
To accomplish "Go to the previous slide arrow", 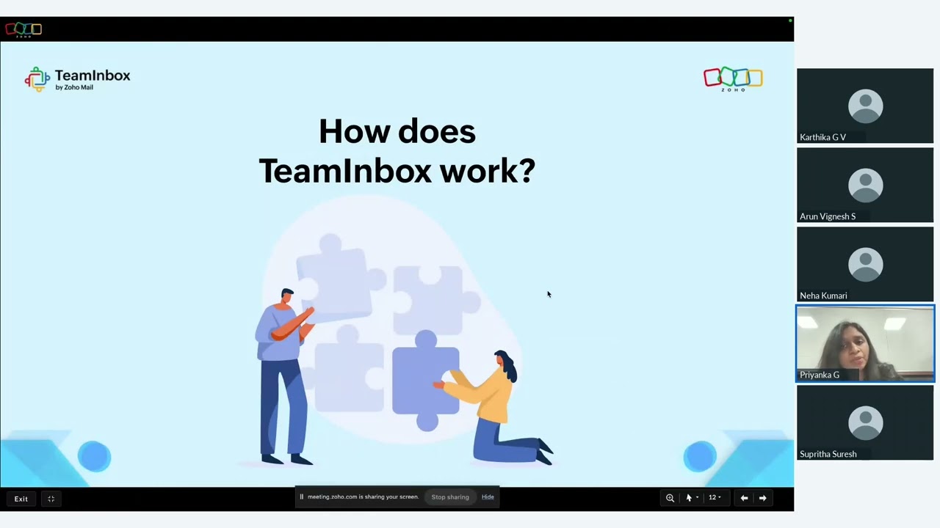I will click(x=744, y=498).
